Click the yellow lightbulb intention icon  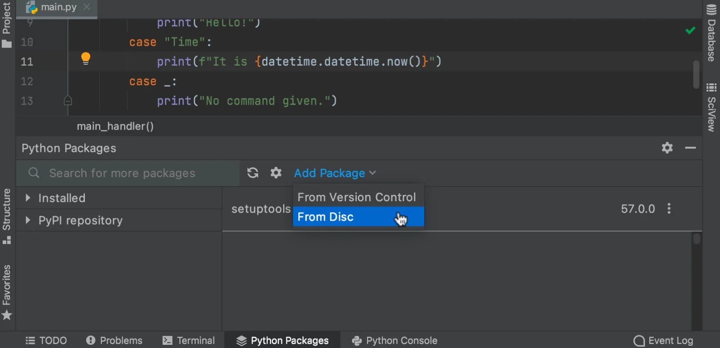pos(86,58)
